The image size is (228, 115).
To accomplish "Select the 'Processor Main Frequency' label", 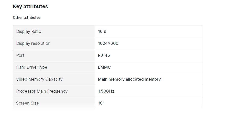I will pos(42,91).
